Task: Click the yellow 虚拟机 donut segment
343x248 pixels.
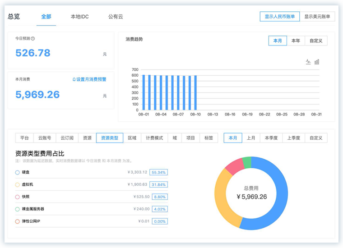Action: (x=221, y=198)
